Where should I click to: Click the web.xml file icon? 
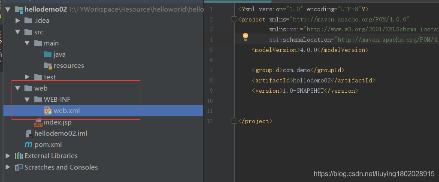tap(48, 111)
